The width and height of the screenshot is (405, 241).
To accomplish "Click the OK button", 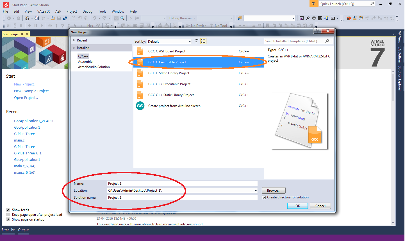I will 298,206.
